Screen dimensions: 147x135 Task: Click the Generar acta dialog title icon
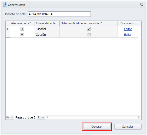point(5,5)
